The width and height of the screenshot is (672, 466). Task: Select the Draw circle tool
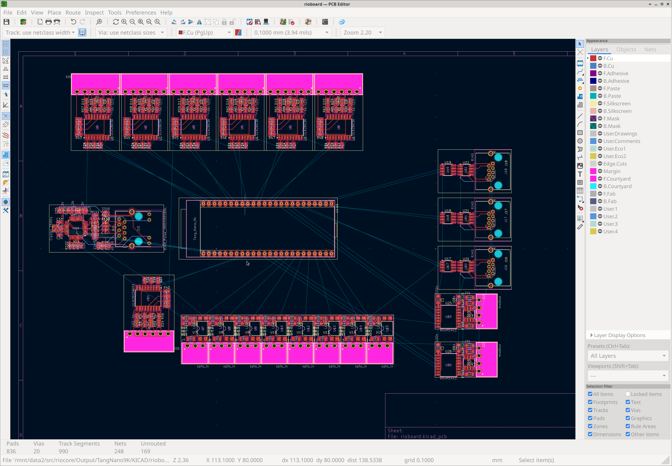(580, 141)
